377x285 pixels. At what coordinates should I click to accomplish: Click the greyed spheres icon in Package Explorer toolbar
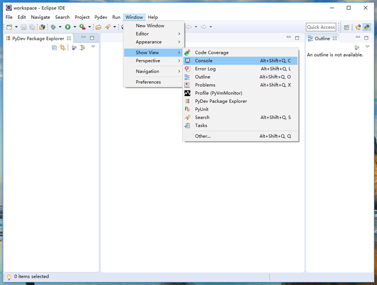pos(74,48)
